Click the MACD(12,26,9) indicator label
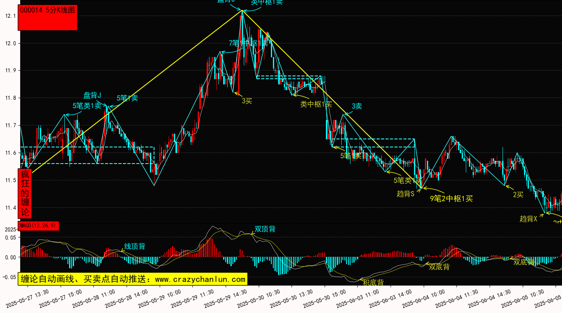 click(38, 225)
